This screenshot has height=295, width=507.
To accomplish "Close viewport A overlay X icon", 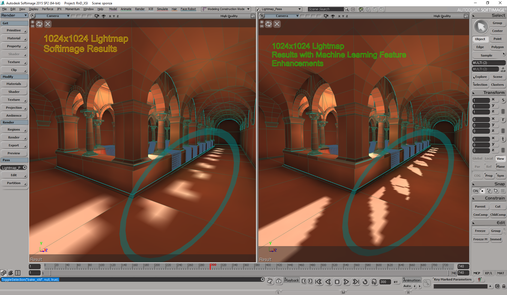I will 48,24.
